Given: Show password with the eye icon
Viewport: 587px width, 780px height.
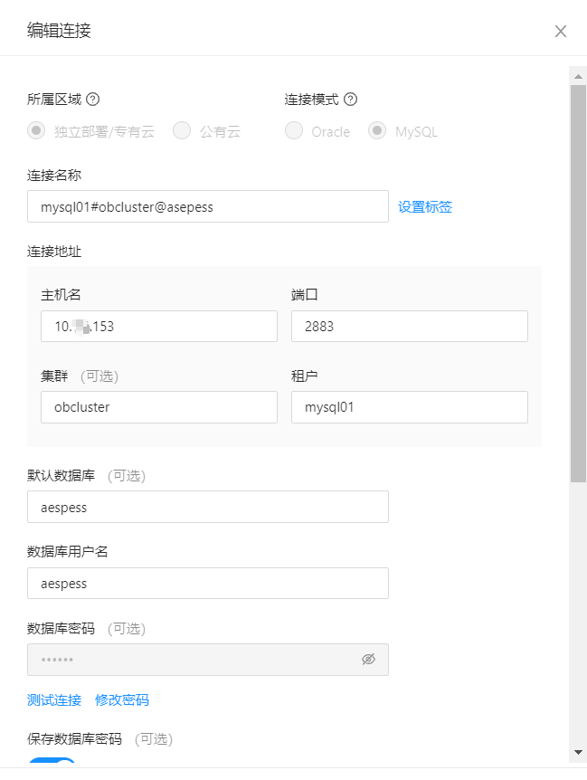Looking at the screenshot, I should 368,660.
